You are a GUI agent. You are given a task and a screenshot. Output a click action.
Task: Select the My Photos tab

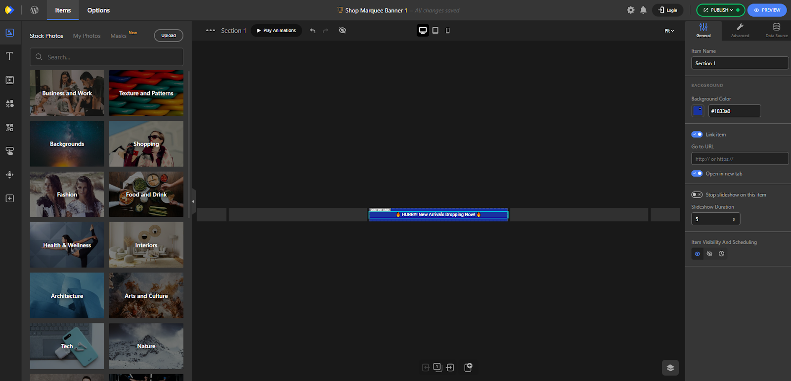87,36
